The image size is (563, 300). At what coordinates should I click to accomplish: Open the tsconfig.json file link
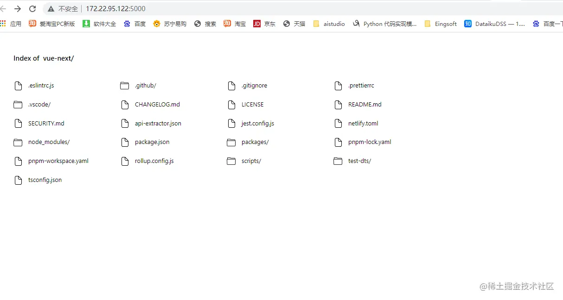point(45,180)
